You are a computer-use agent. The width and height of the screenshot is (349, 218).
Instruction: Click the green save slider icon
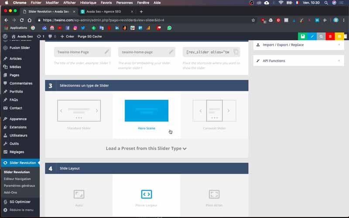pyautogui.click(x=303, y=36)
